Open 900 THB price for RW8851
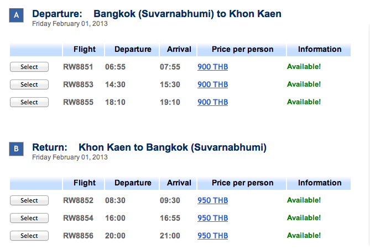Screen dimensions: 370x250 (212, 67)
